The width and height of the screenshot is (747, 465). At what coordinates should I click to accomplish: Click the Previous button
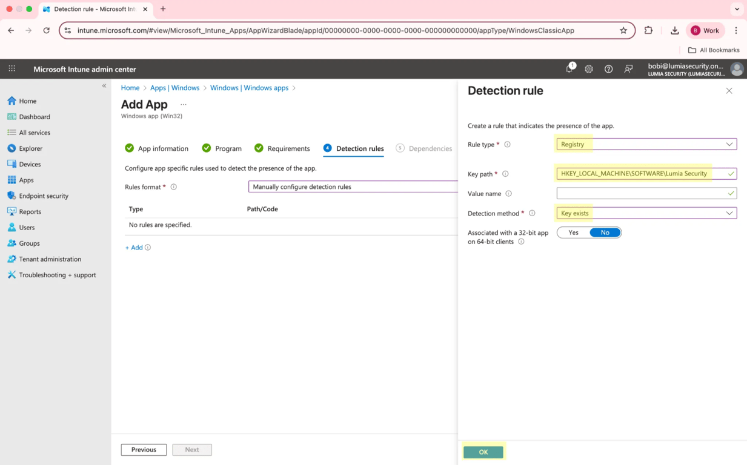(144, 450)
